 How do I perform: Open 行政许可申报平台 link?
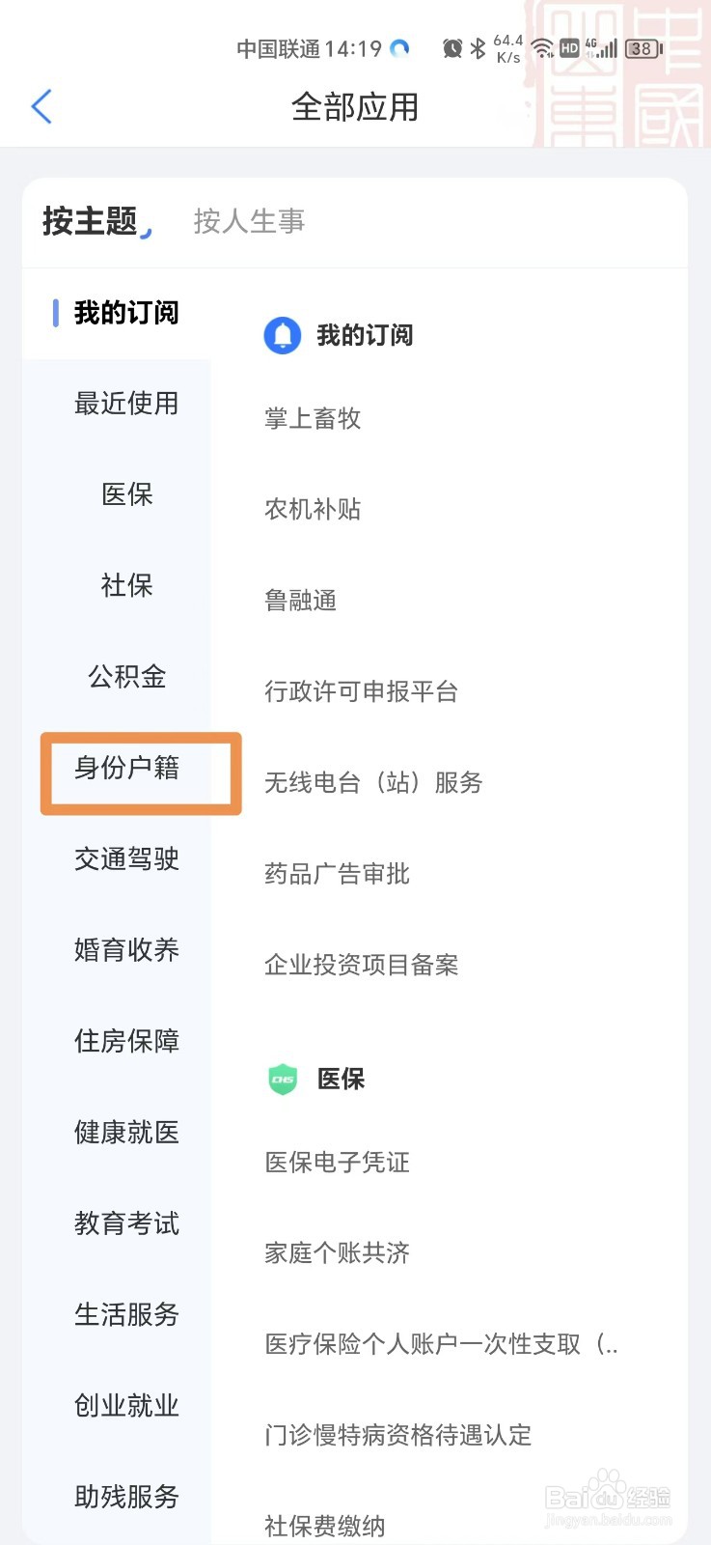361,691
